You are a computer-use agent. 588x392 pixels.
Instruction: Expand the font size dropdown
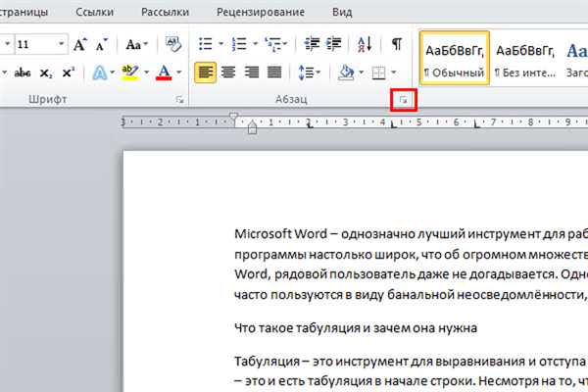click(61, 44)
